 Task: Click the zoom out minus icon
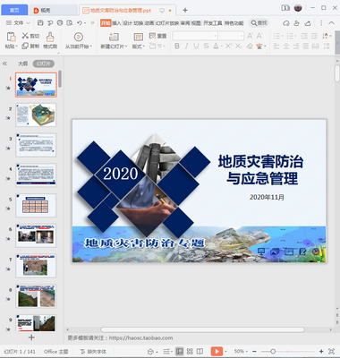(254, 352)
